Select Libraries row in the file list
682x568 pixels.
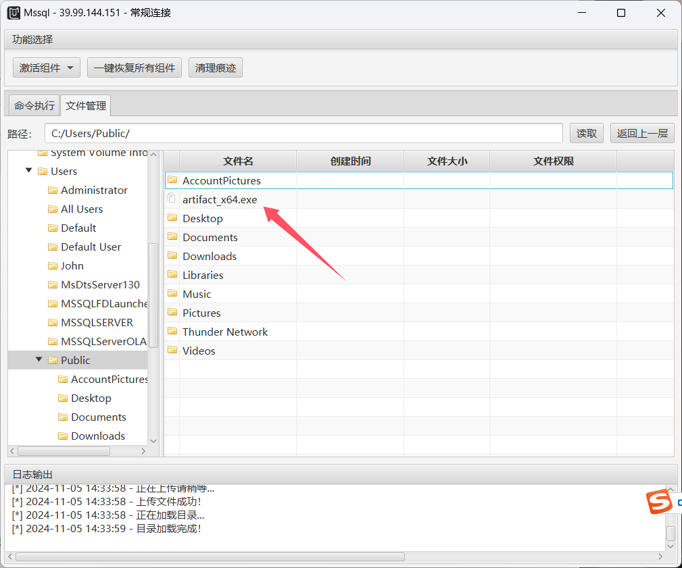(419, 275)
